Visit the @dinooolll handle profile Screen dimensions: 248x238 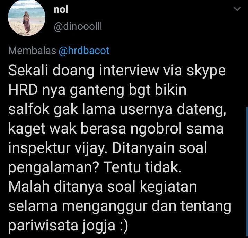78,26
